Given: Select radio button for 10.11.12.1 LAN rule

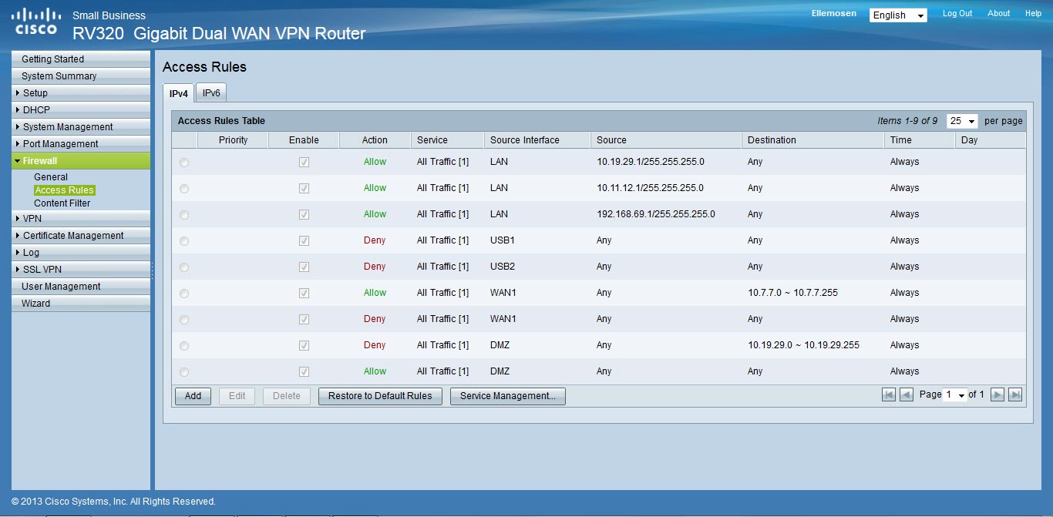Looking at the screenshot, I should [x=183, y=189].
